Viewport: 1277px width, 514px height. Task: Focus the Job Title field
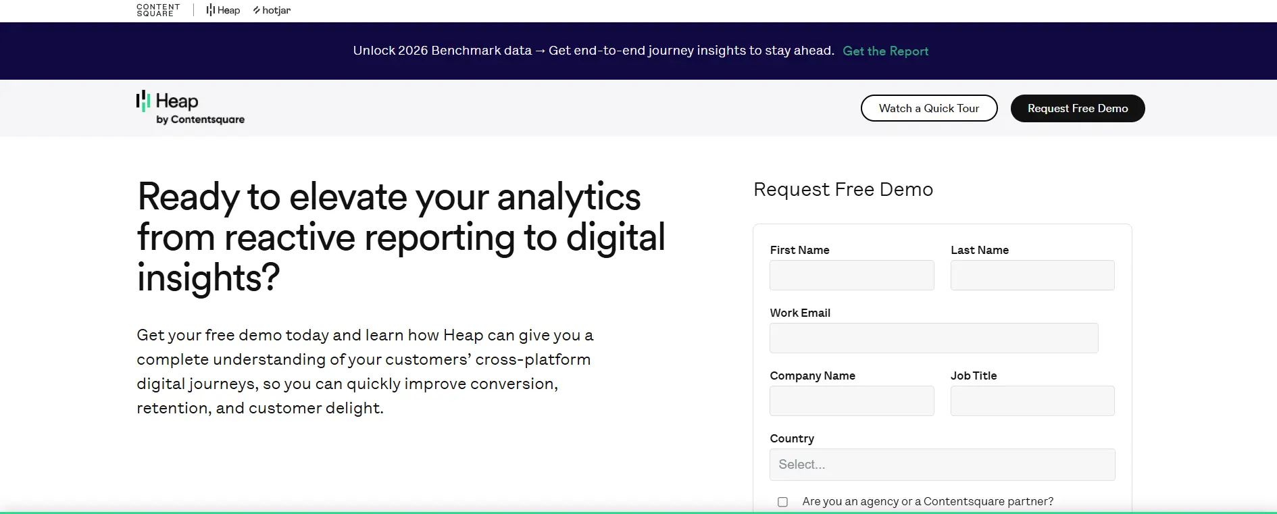coord(1032,401)
